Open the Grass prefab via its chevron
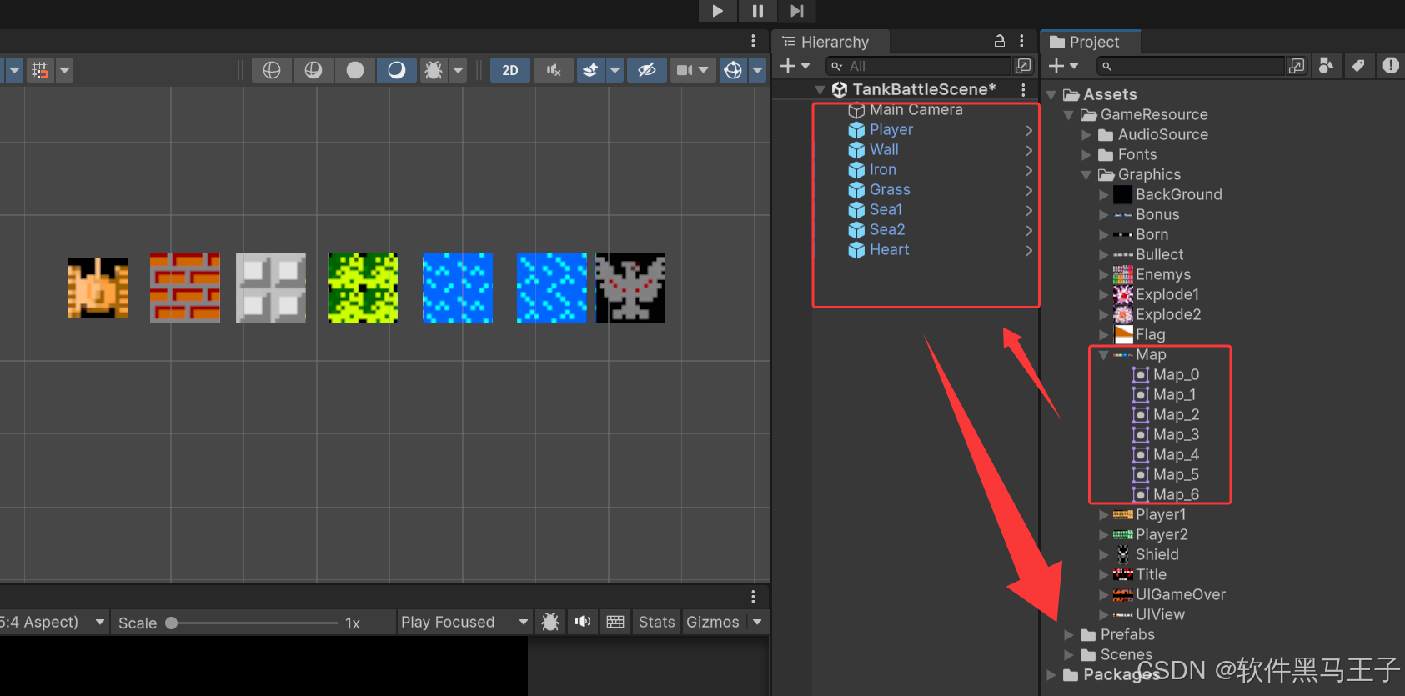 [x=1029, y=190]
